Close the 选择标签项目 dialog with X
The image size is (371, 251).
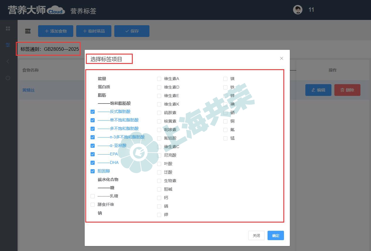coord(282,58)
